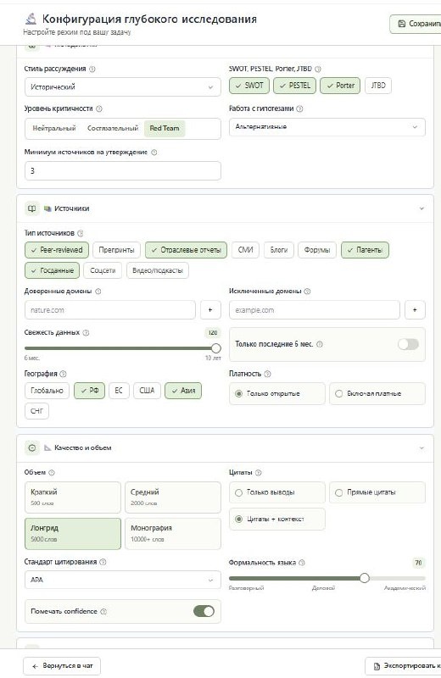
Task: Select the Нейтральный criticality tab
Action: tap(54, 128)
